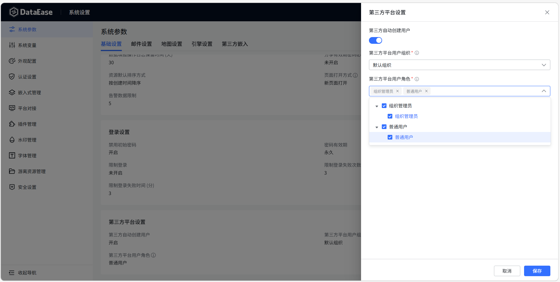Go to 安全设置 in the sidebar
Screen dimensions: 560x282
click(27, 187)
